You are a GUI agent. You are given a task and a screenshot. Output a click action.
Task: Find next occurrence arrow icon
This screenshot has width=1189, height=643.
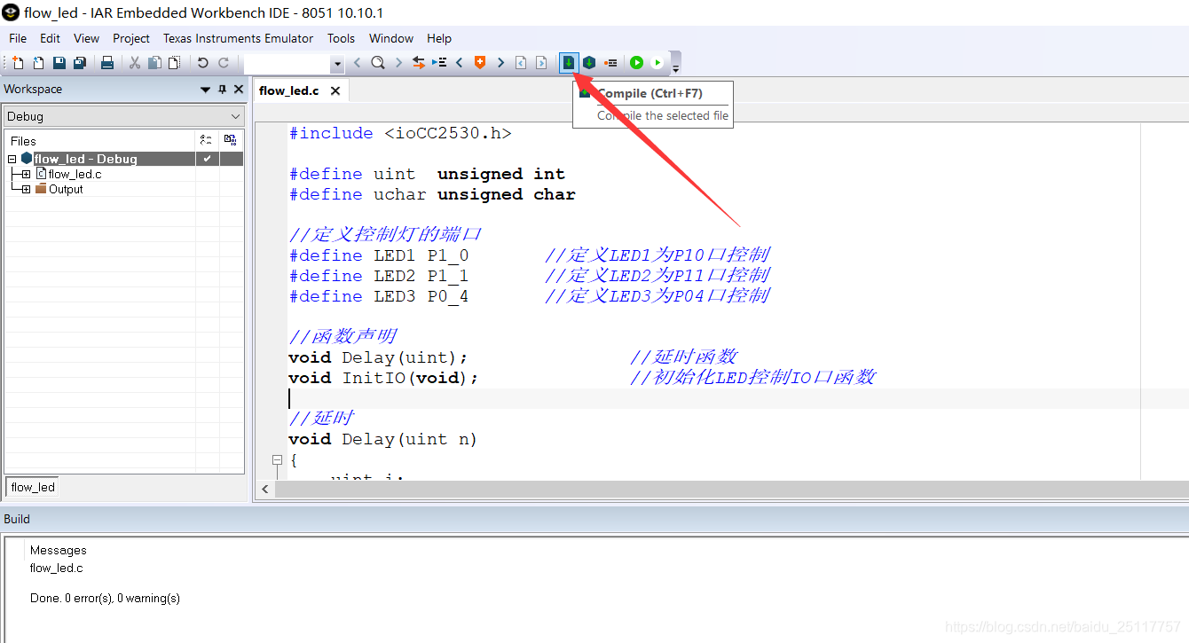click(x=398, y=63)
